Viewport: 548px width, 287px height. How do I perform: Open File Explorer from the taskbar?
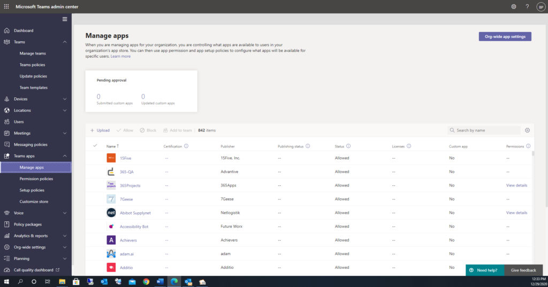point(62,282)
